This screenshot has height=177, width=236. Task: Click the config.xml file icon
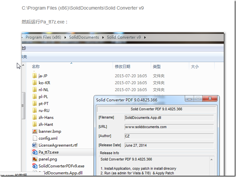click(x=35, y=138)
